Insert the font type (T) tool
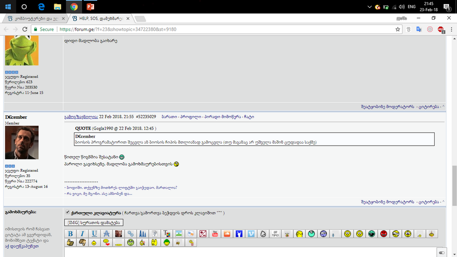 click(x=154, y=234)
